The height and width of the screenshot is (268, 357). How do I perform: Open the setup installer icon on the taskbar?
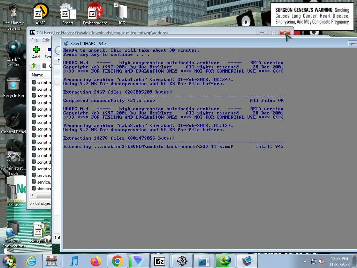coord(204,261)
